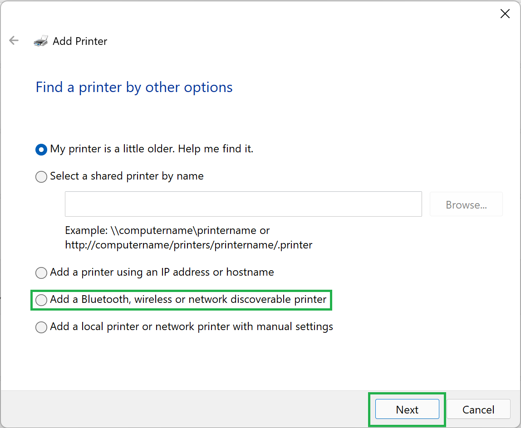Choose "Select a shared printer by name"

(41, 177)
